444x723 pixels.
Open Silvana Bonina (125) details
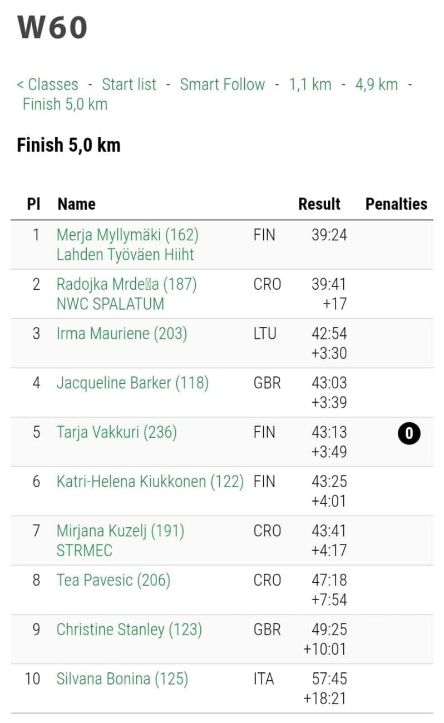[x=122, y=679]
